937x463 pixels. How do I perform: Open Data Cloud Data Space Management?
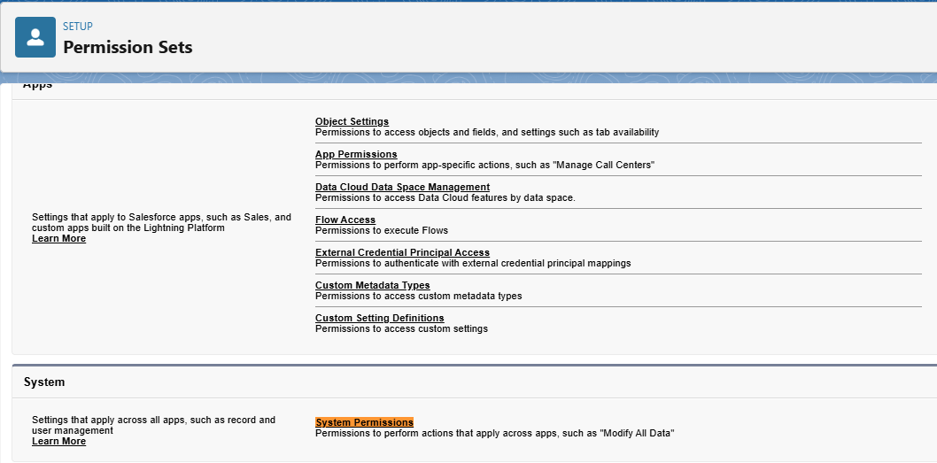click(x=403, y=187)
